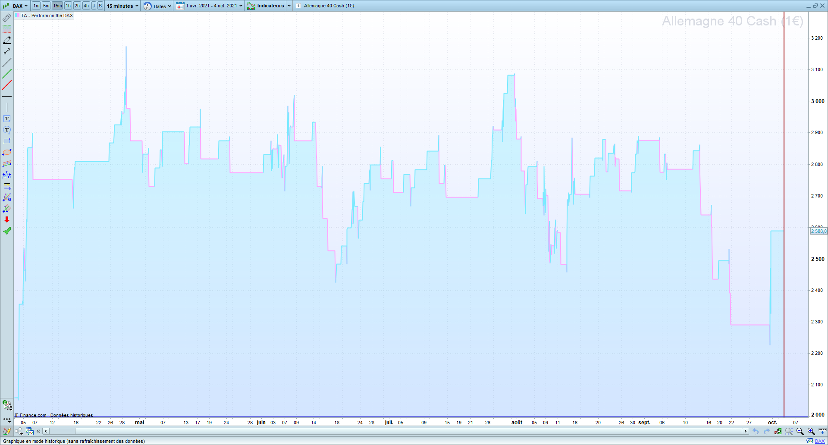Select the red trend line tool
Viewport: 828px width, 445px height.
tap(7, 85)
